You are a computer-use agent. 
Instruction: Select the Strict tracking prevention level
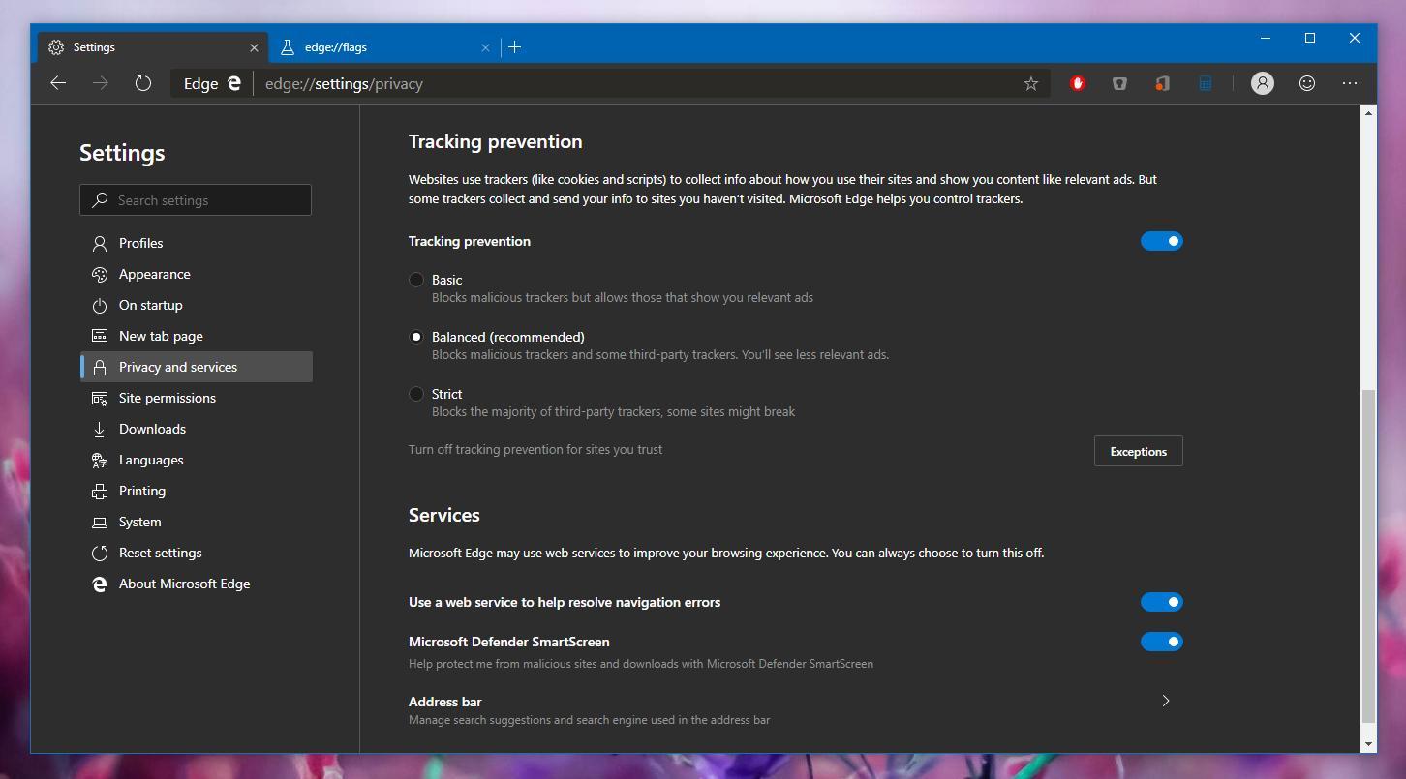pos(416,394)
